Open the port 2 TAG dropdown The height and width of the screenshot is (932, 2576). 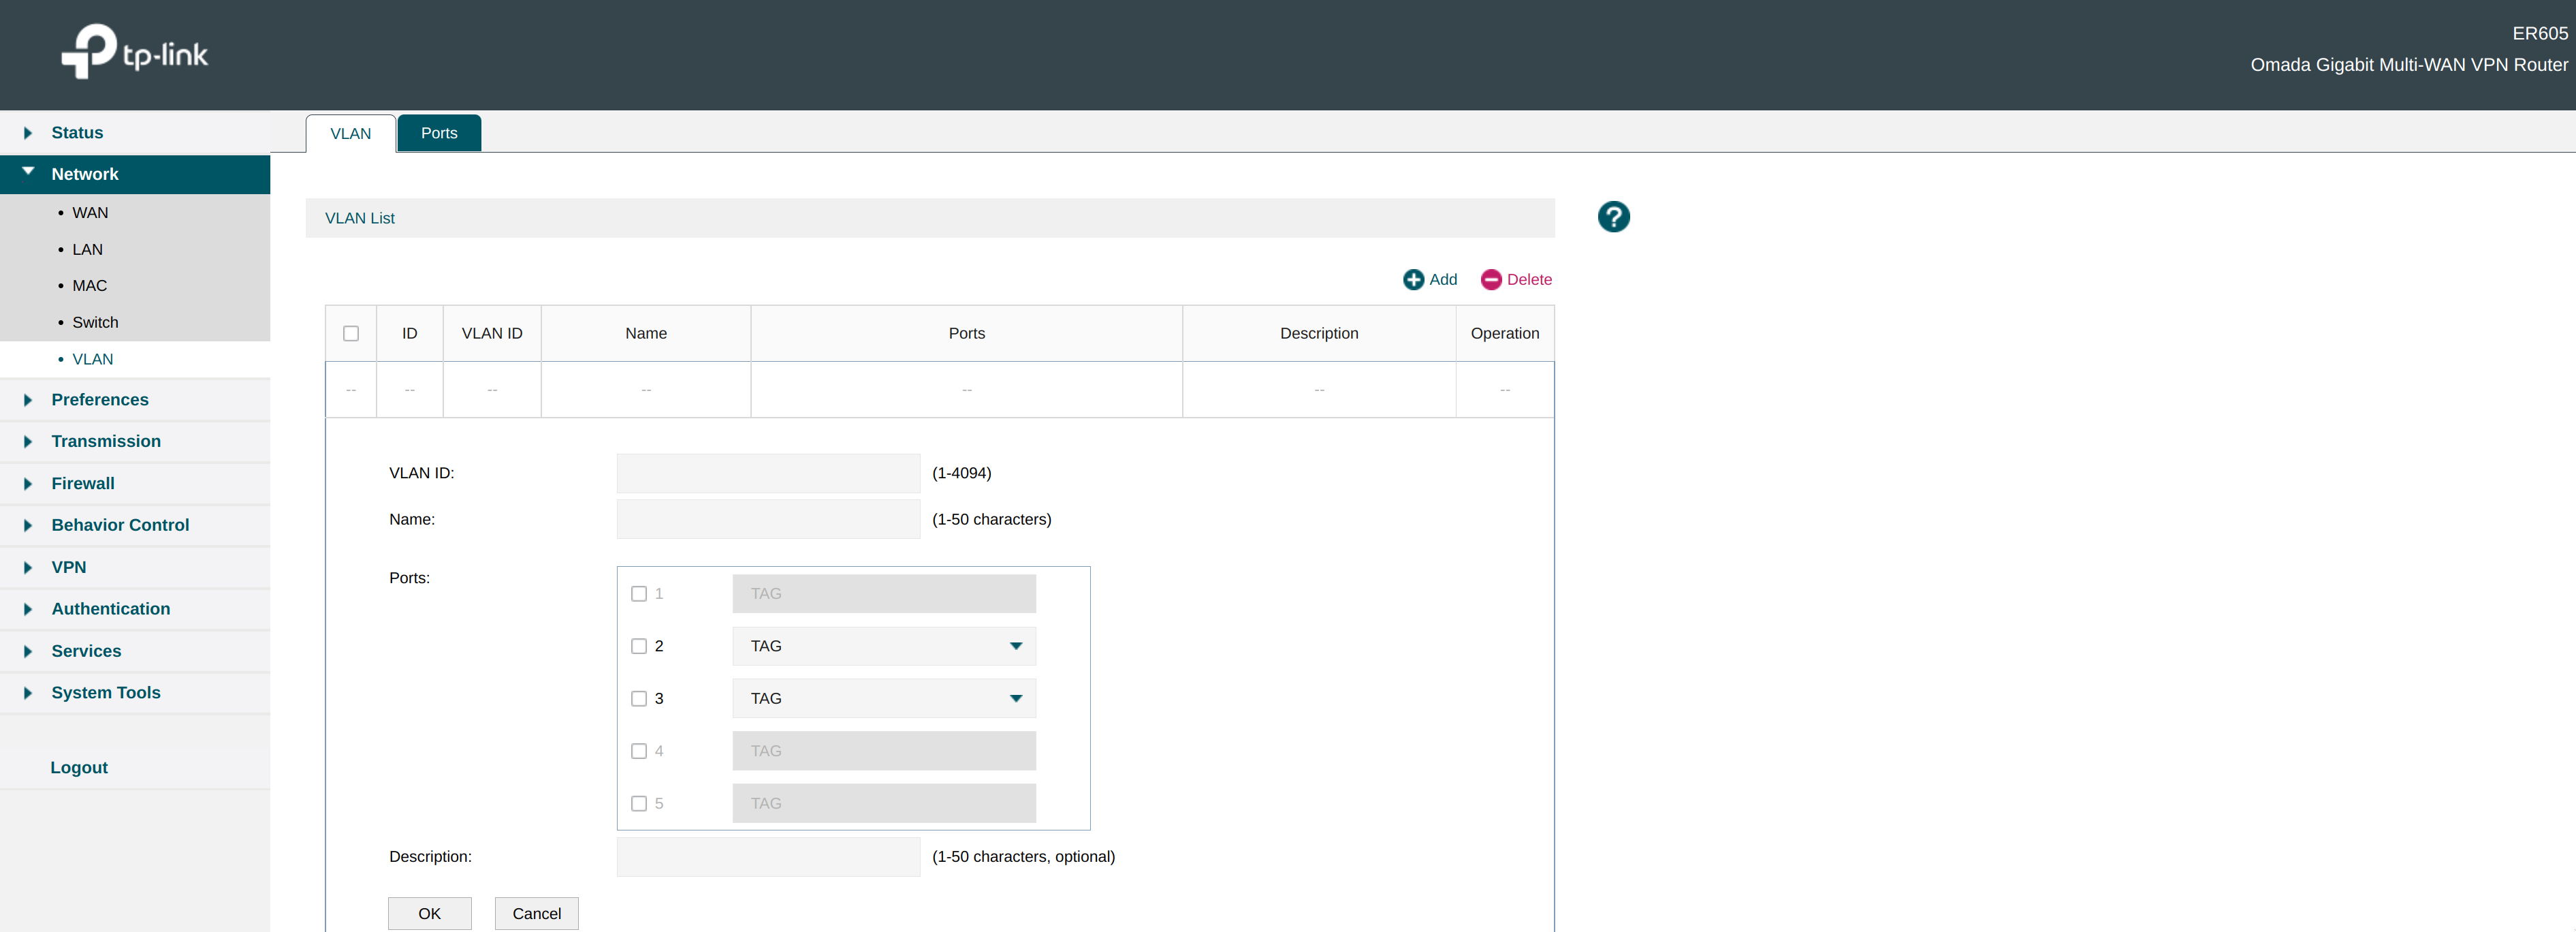[x=883, y=647]
